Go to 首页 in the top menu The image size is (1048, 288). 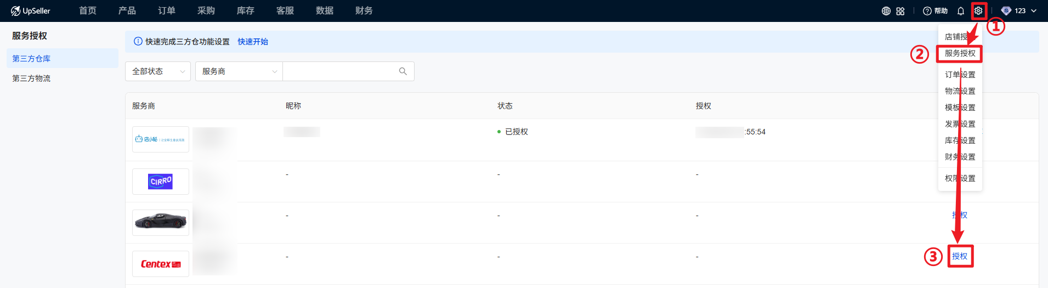[x=88, y=11]
